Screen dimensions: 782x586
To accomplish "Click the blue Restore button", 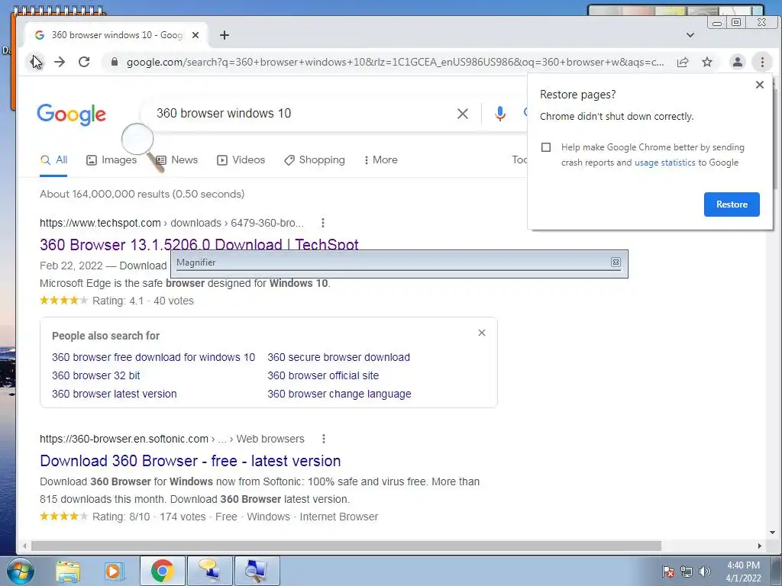I will [732, 204].
